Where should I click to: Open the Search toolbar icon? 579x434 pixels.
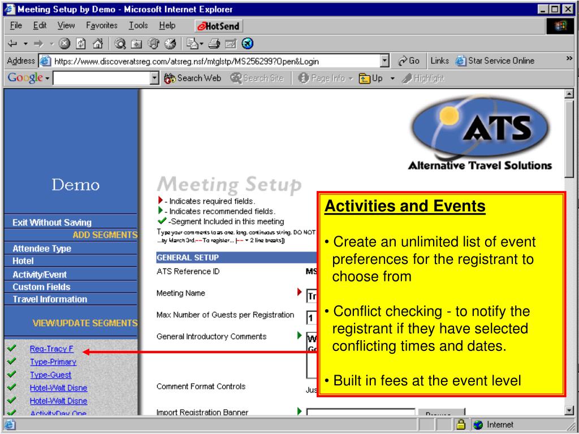click(120, 44)
